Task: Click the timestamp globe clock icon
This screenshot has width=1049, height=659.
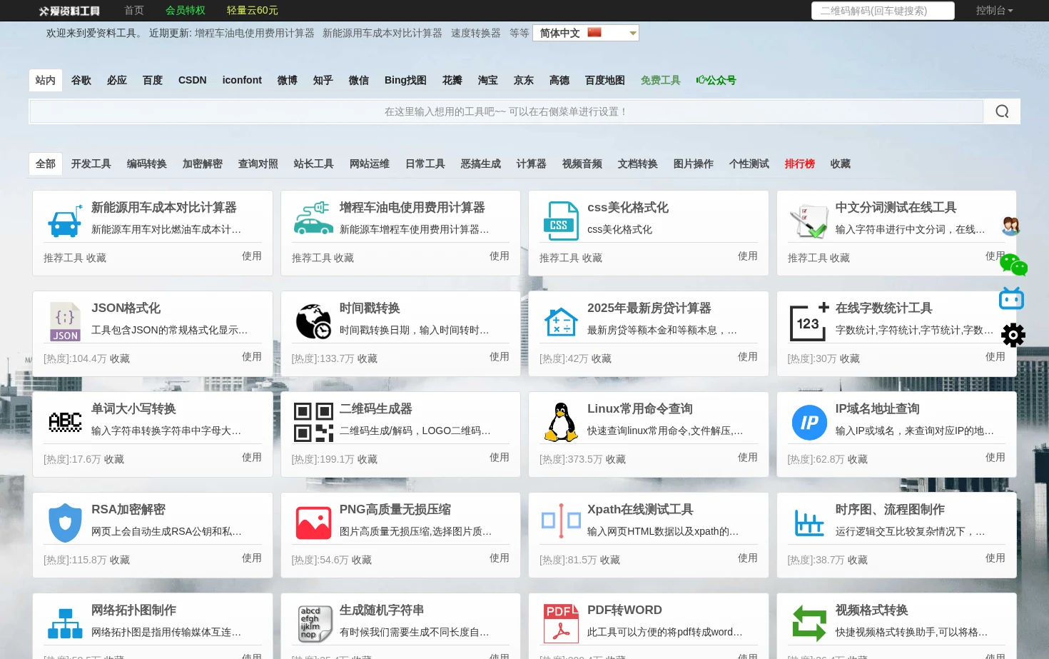Action: pos(313,321)
